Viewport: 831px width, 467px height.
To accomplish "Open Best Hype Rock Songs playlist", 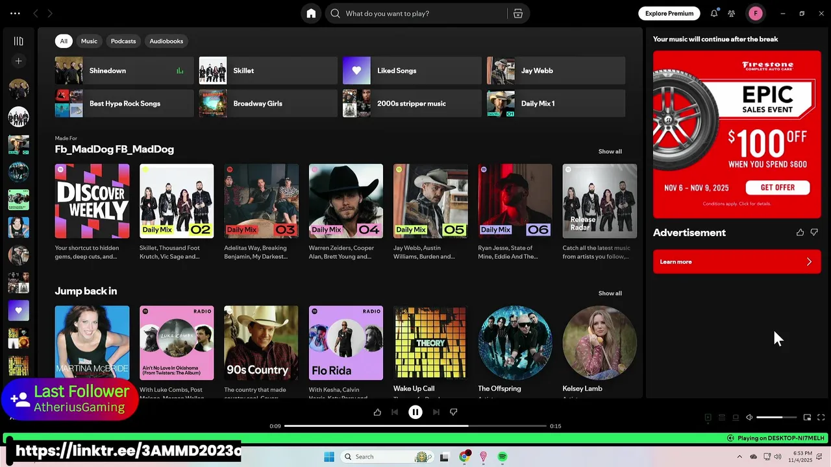I will [124, 103].
